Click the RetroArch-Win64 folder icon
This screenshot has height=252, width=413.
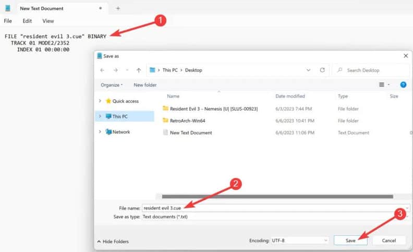click(x=165, y=121)
